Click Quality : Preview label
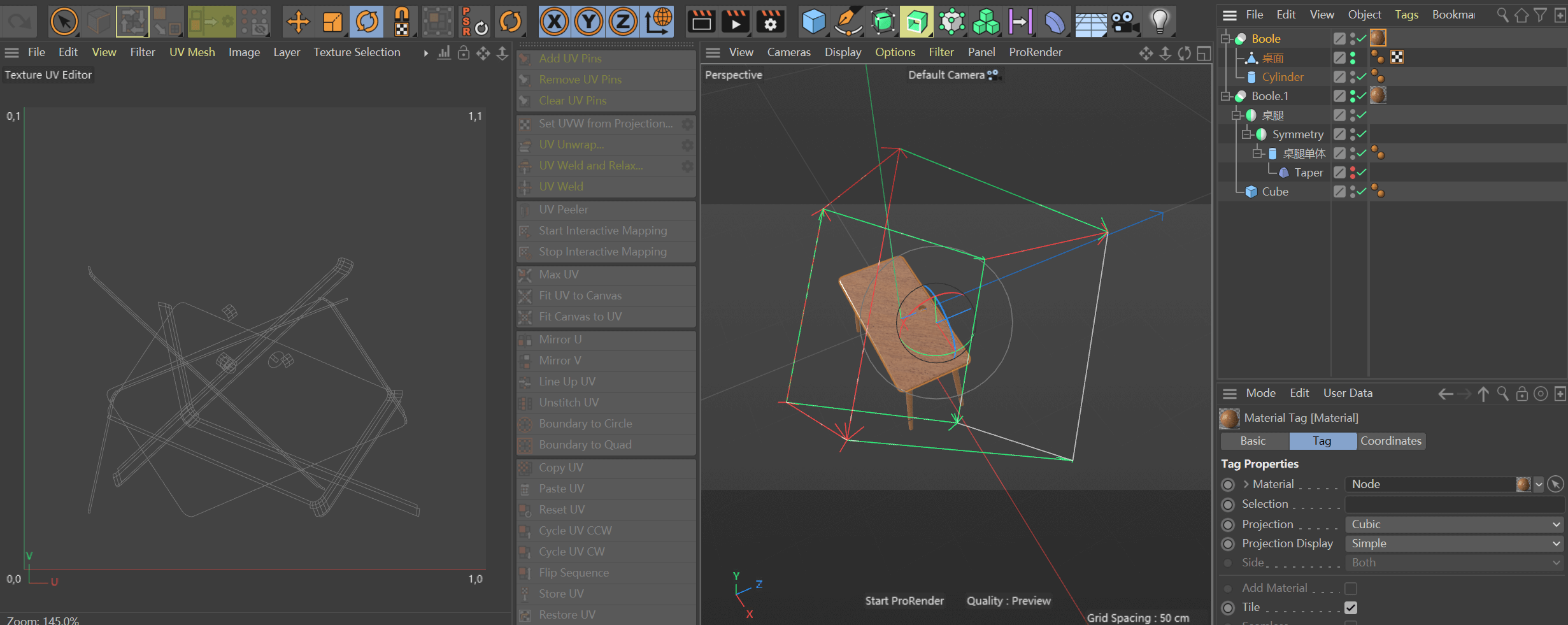Image resolution: width=1568 pixels, height=625 pixels. click(1008, 601)
